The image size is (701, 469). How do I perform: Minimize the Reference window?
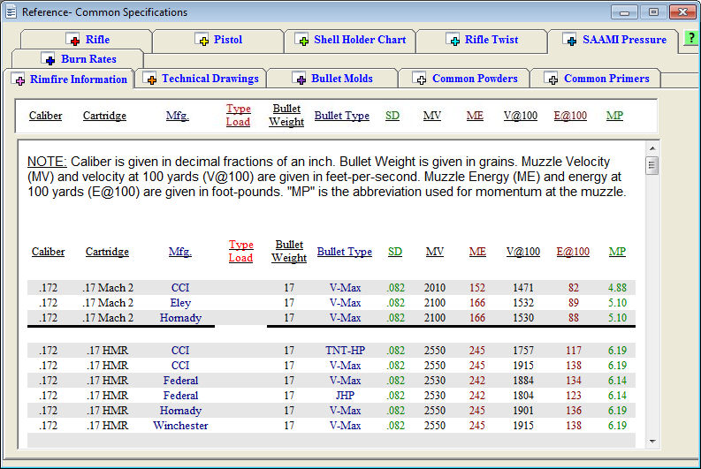pos(624,12)
